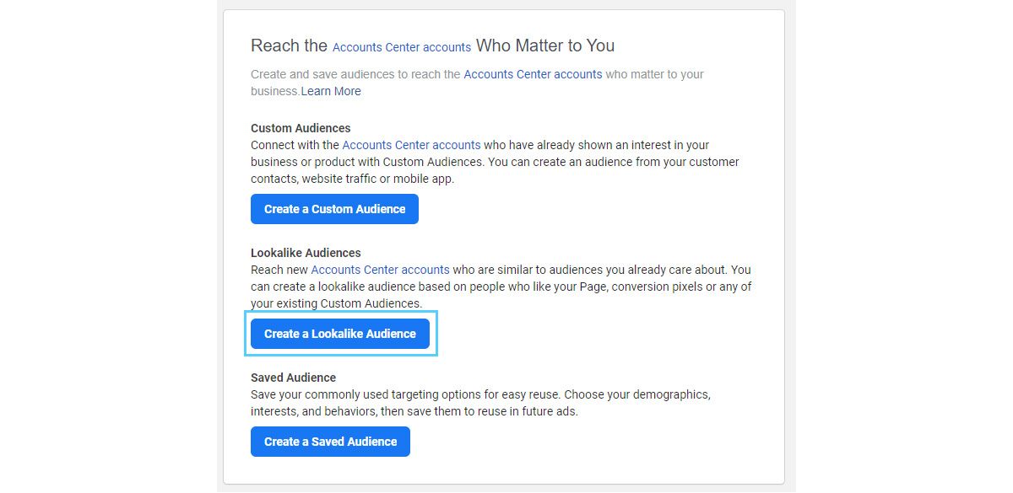Click the text 'contacts, website traffic or mobile app.'
The image size is (1013, 493).
coord(352,179)
